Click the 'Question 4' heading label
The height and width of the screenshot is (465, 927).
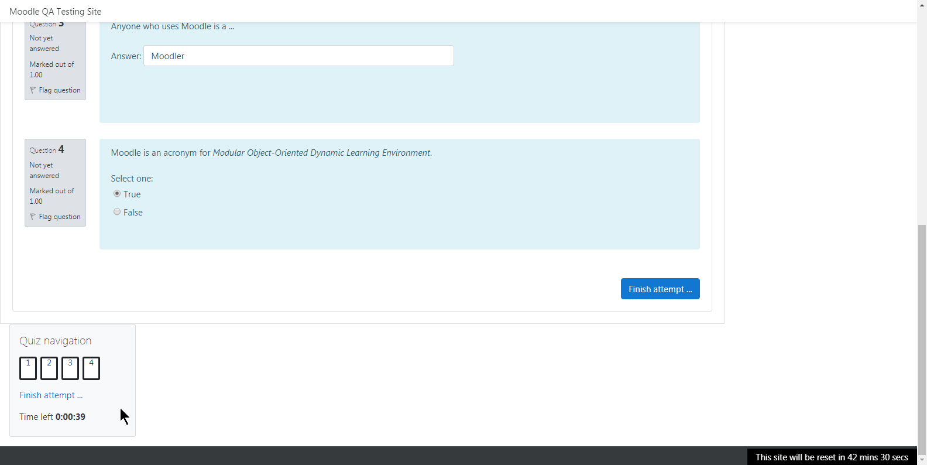[x=47, y=150]
